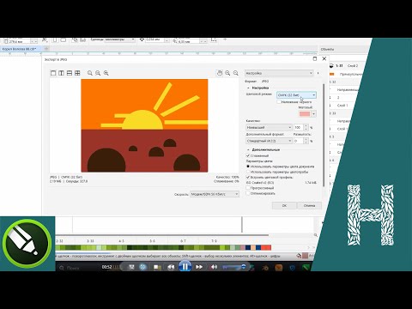This screenshot has height=309, width=412.
Task: Click the sunset export preview image
Action: coord(144,125)
